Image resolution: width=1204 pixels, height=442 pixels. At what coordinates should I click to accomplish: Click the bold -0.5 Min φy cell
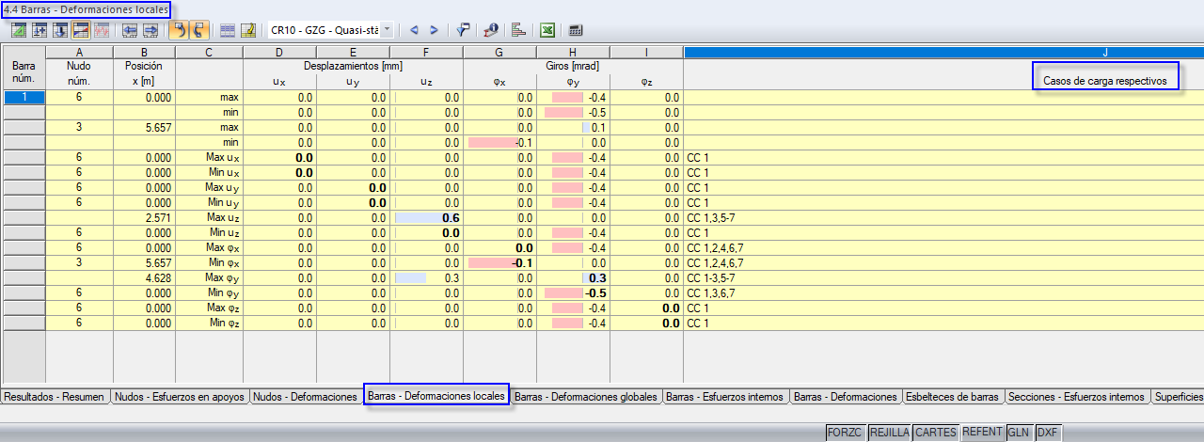573,292
